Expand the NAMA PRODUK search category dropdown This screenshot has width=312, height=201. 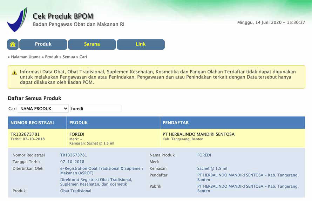pos(43,109)
